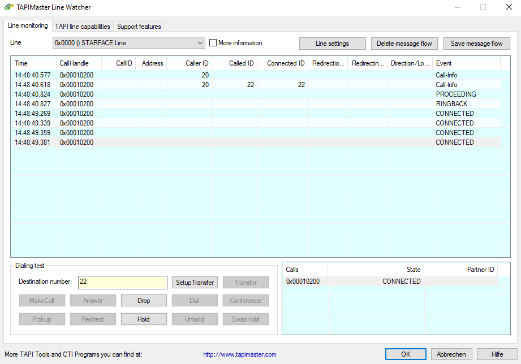521x364 pixels.
Task: Click the Calls column header
Action: pos(305,270)
